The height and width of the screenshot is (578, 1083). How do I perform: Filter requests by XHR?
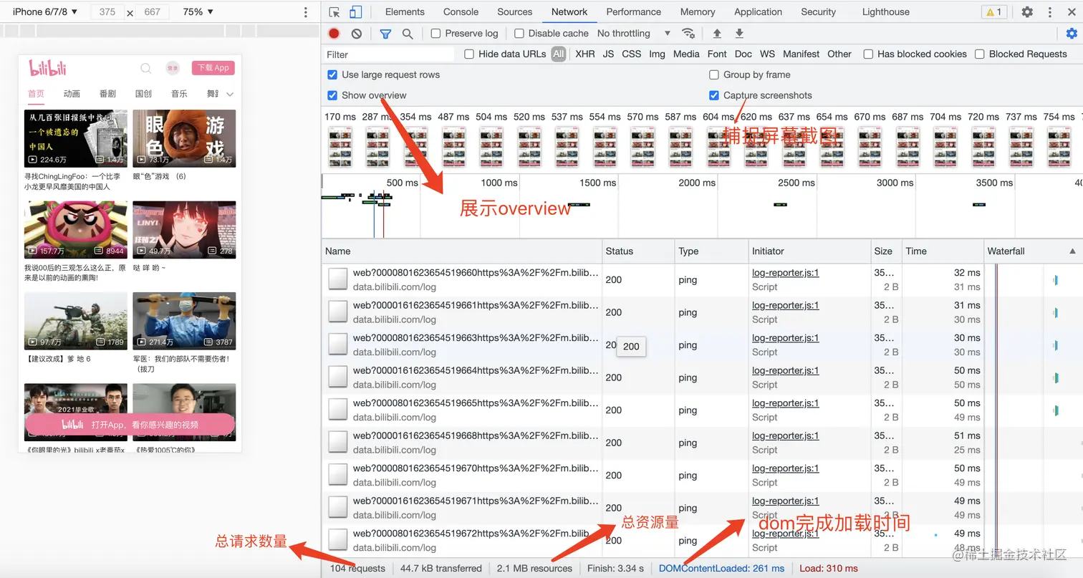[585, 54]
